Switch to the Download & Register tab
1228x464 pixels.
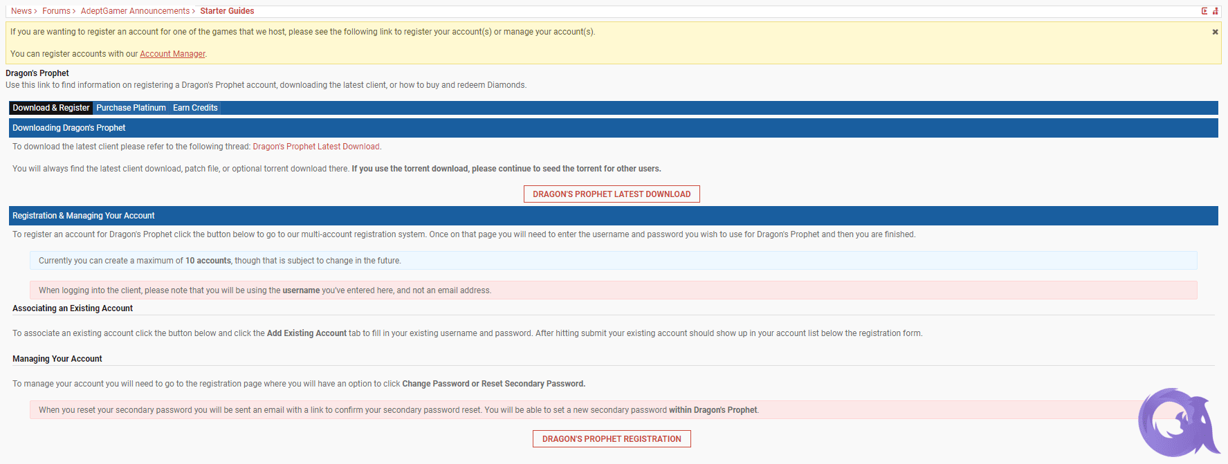[x=51, y=108]
